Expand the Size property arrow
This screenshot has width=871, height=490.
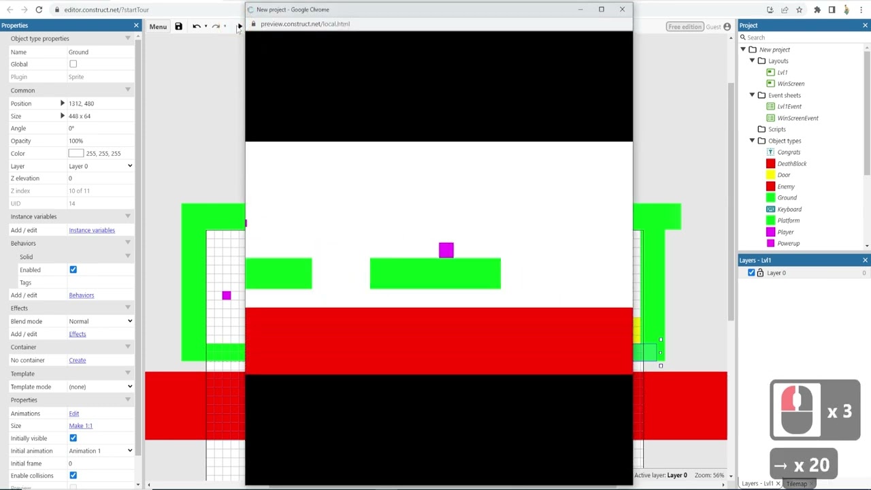[x=62, y=116]
